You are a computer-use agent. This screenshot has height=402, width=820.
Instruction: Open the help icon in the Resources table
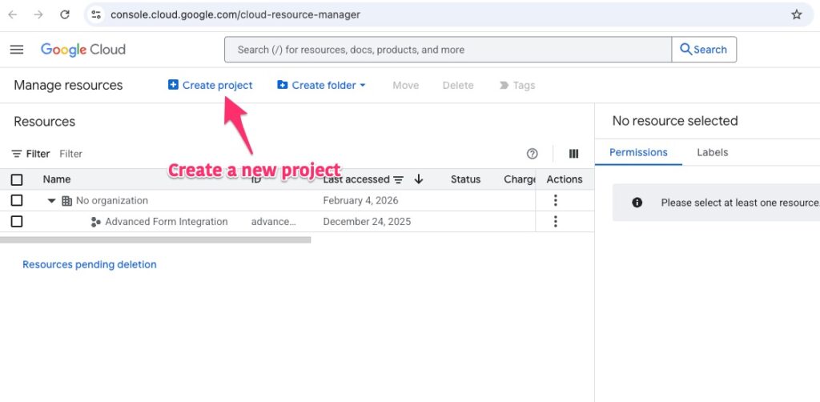(x=532, y=154)
